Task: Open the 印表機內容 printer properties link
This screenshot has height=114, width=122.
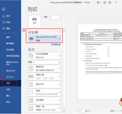Action: pos(56,44)
